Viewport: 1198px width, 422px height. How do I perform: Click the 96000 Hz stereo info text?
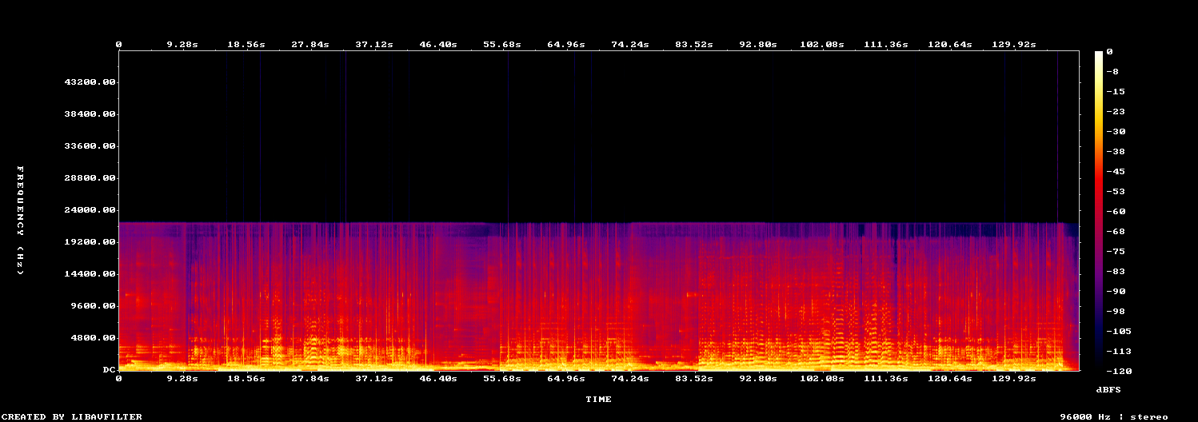(x=1114, y=416)
